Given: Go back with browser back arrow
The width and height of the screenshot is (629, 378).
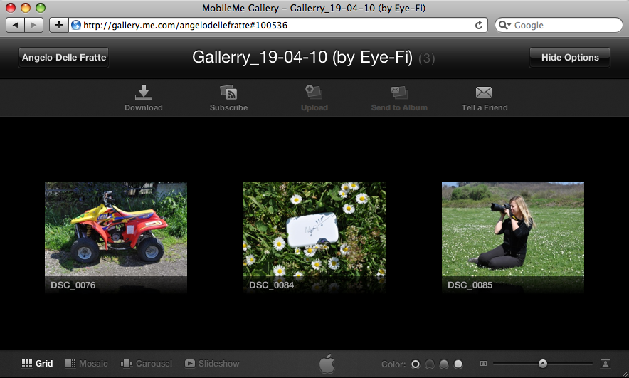Looking at the screenshot, I should click(x=15, y=26).
